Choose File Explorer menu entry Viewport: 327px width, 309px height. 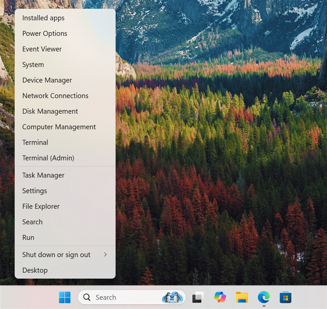(x=65, y=207)
